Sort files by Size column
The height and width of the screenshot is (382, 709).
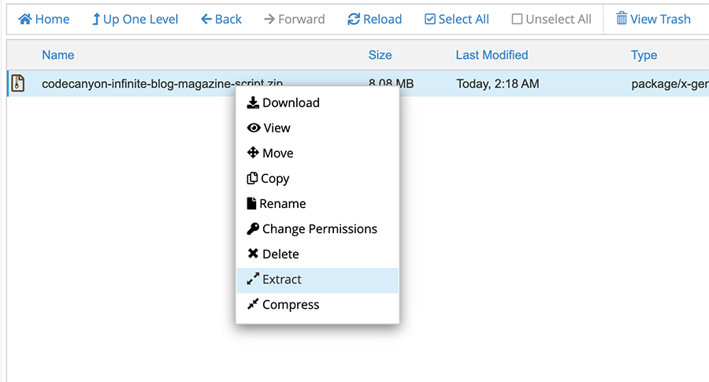(380, 55)
